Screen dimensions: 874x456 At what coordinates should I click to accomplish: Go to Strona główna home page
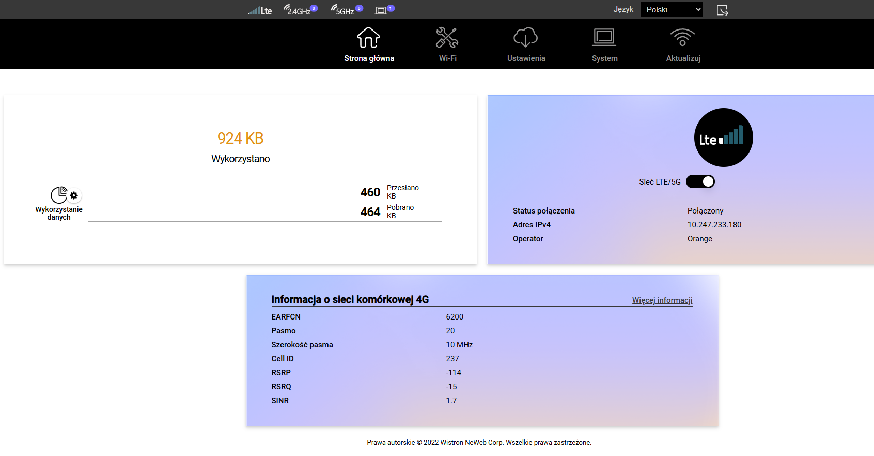pos(369,45)
